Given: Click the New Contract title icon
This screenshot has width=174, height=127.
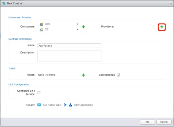Looking at the screenshot, I should tap(4, 3).
